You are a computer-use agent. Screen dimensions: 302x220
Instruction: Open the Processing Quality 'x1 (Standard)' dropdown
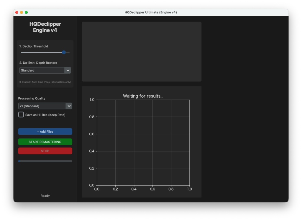tap(45, 106)
